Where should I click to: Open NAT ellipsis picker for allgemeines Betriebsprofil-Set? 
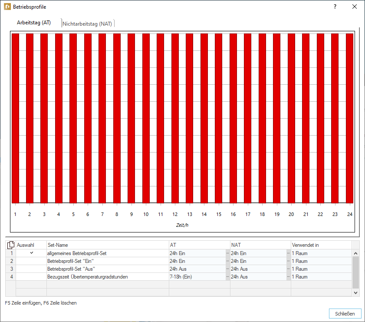pos(289,253)
